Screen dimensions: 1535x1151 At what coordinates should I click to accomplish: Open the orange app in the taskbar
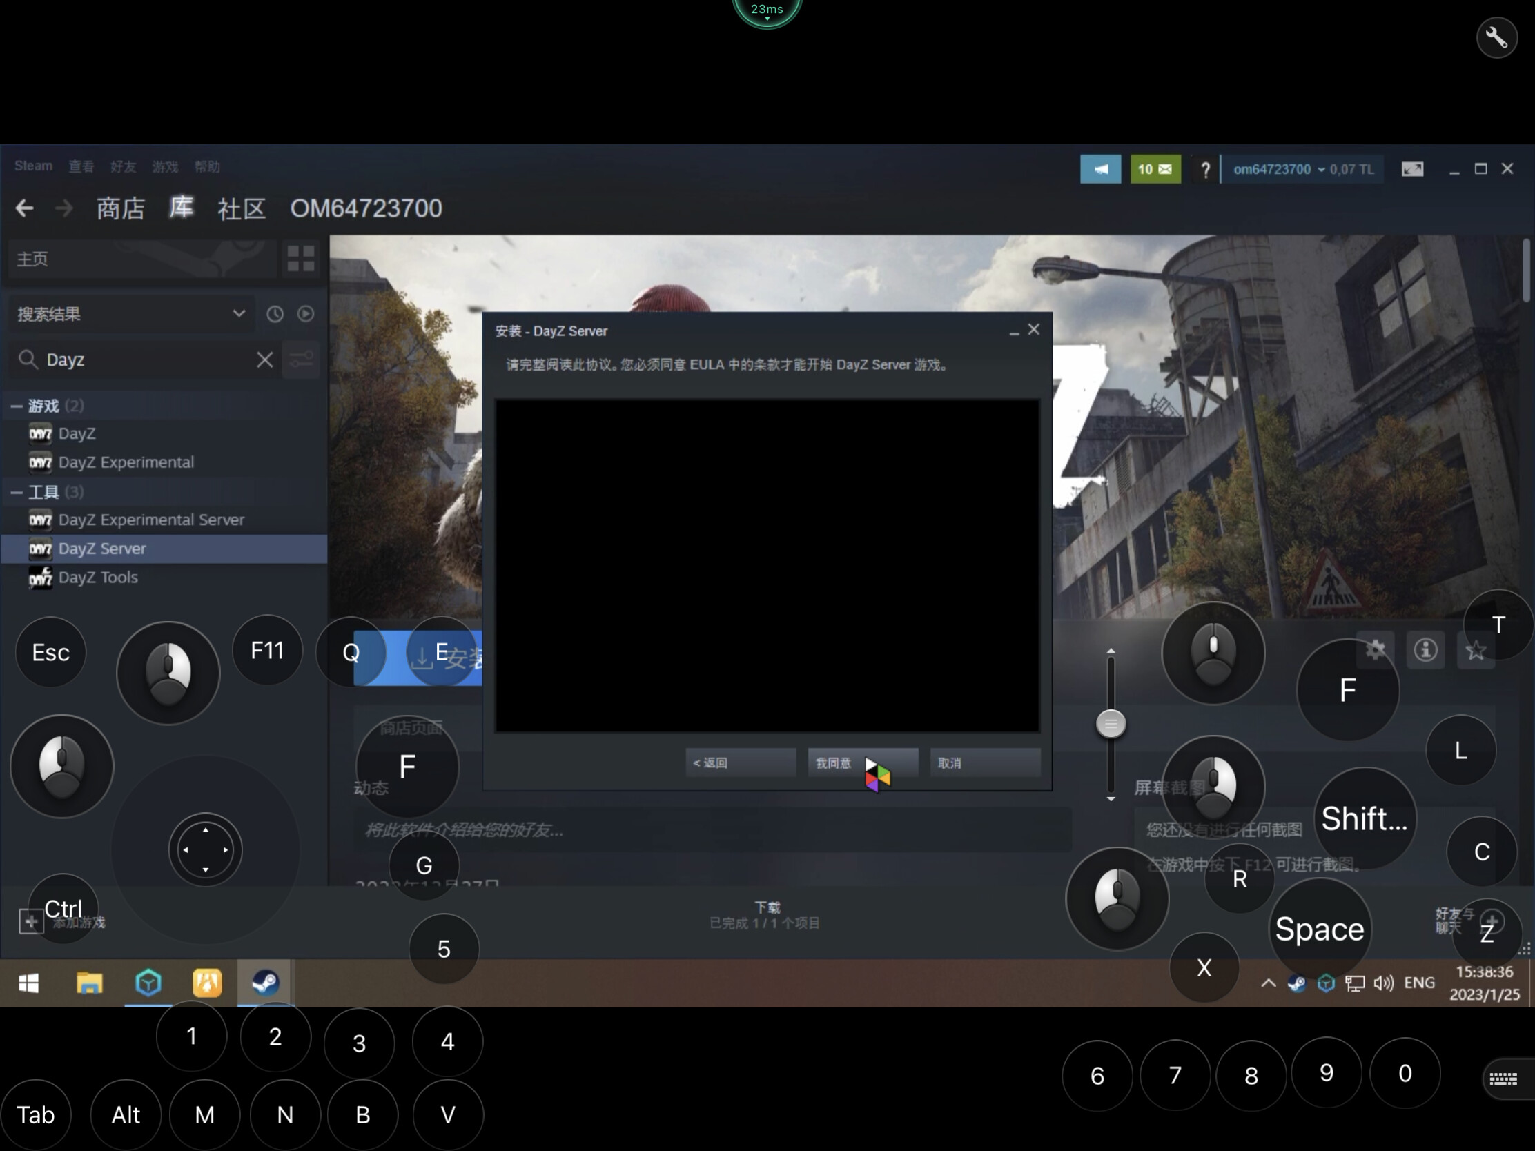pos(207,983)
